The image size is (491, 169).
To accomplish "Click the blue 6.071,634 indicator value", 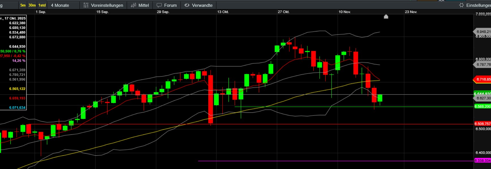I will coord(17,108).
